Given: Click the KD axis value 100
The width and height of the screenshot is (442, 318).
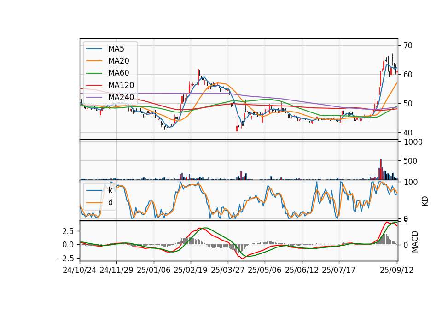Looking at the screenshot, I should pyautogui.click(x=411, y=182).
